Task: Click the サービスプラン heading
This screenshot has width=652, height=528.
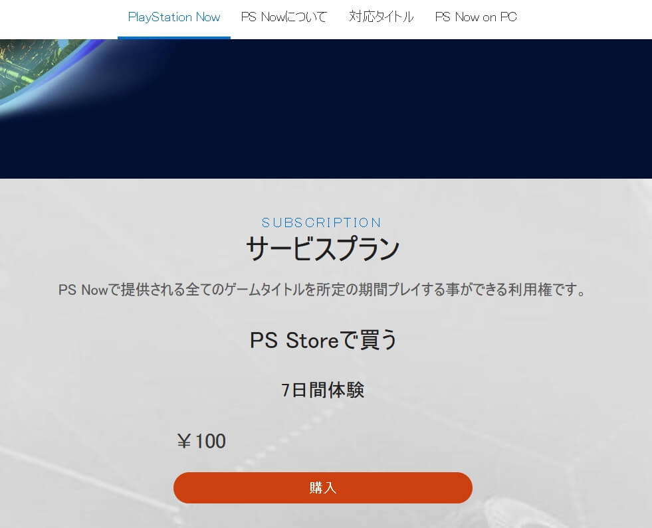Action: pos(322,248)
